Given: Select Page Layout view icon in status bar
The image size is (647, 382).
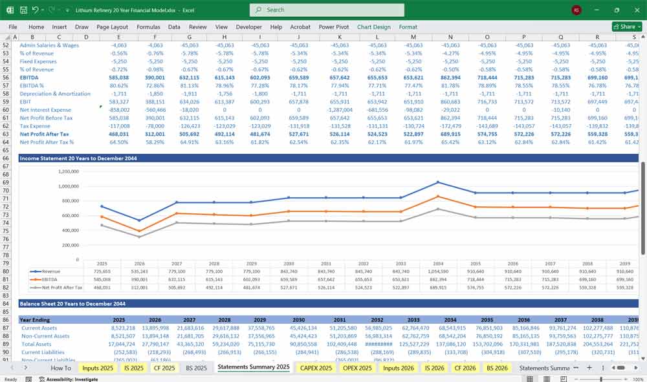Looking at the screenshot, I should point(546,377).
